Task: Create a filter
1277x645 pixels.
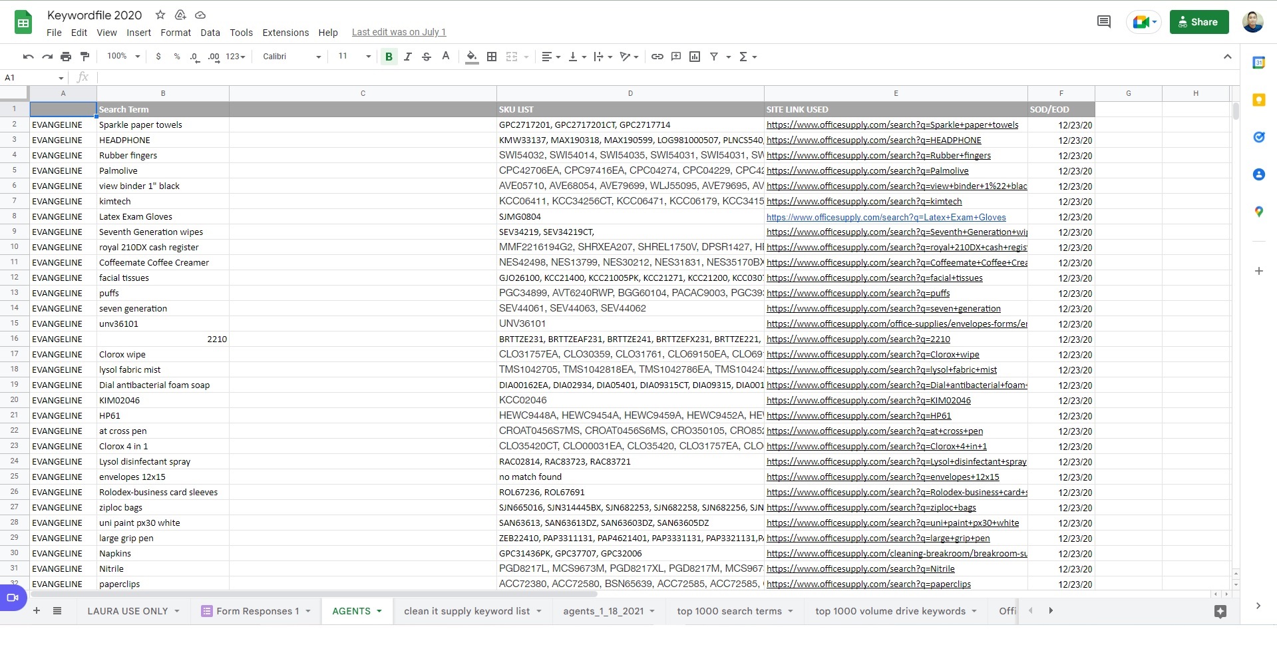Action: click(x=714, y=57)
